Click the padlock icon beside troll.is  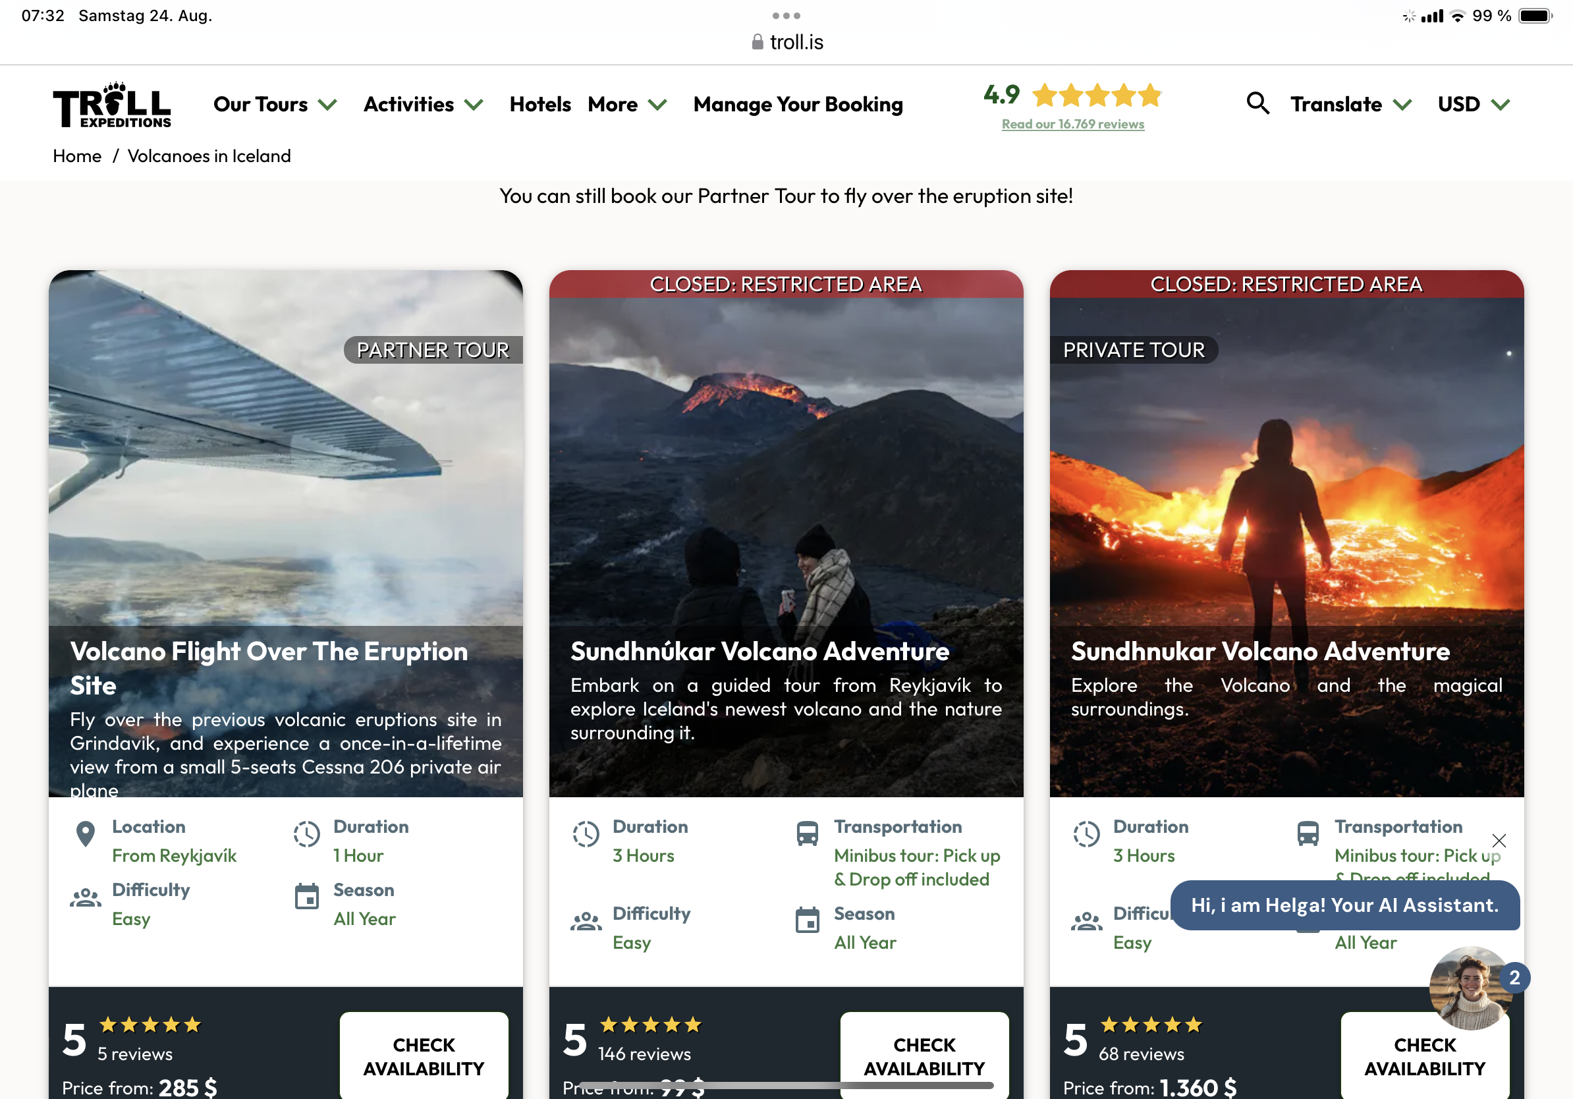[x=757, y=42]
